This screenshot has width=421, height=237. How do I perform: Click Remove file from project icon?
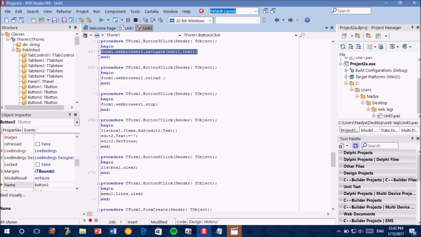click(89, 20)
